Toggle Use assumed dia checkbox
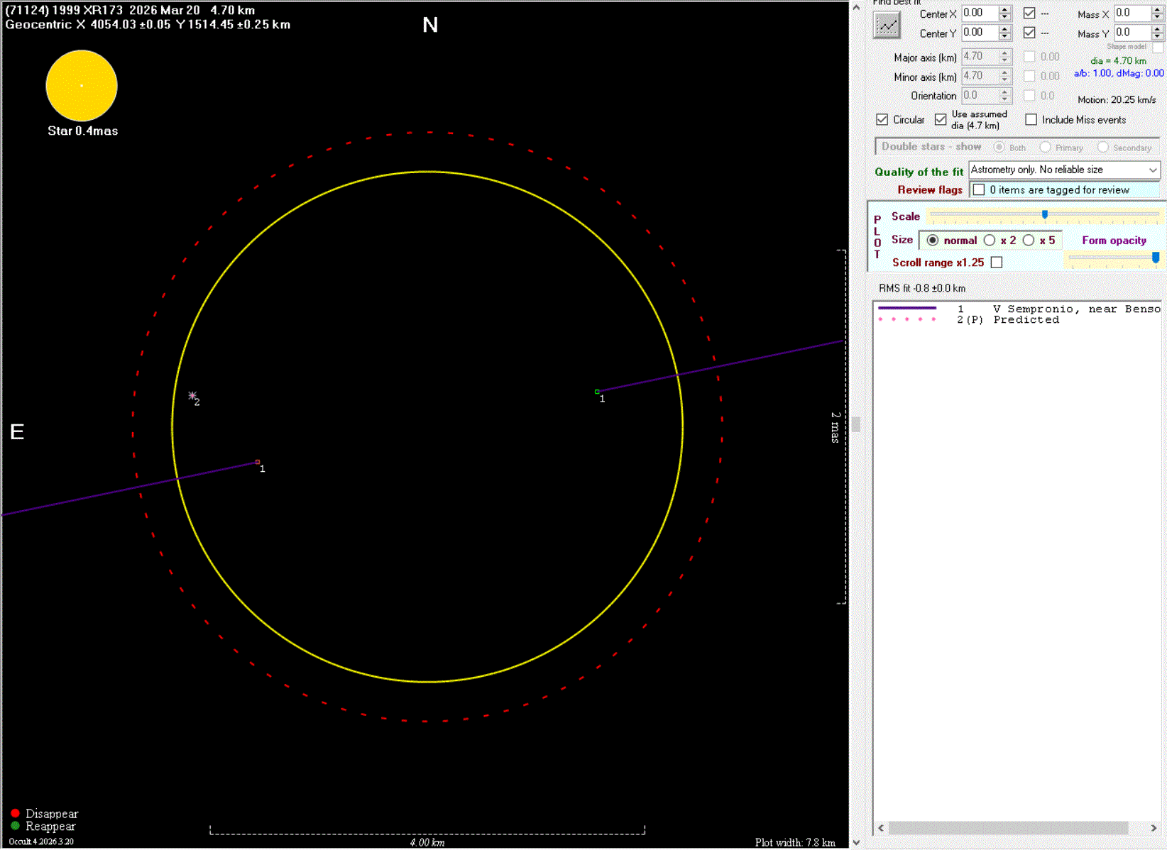 [x=941, y=120]
